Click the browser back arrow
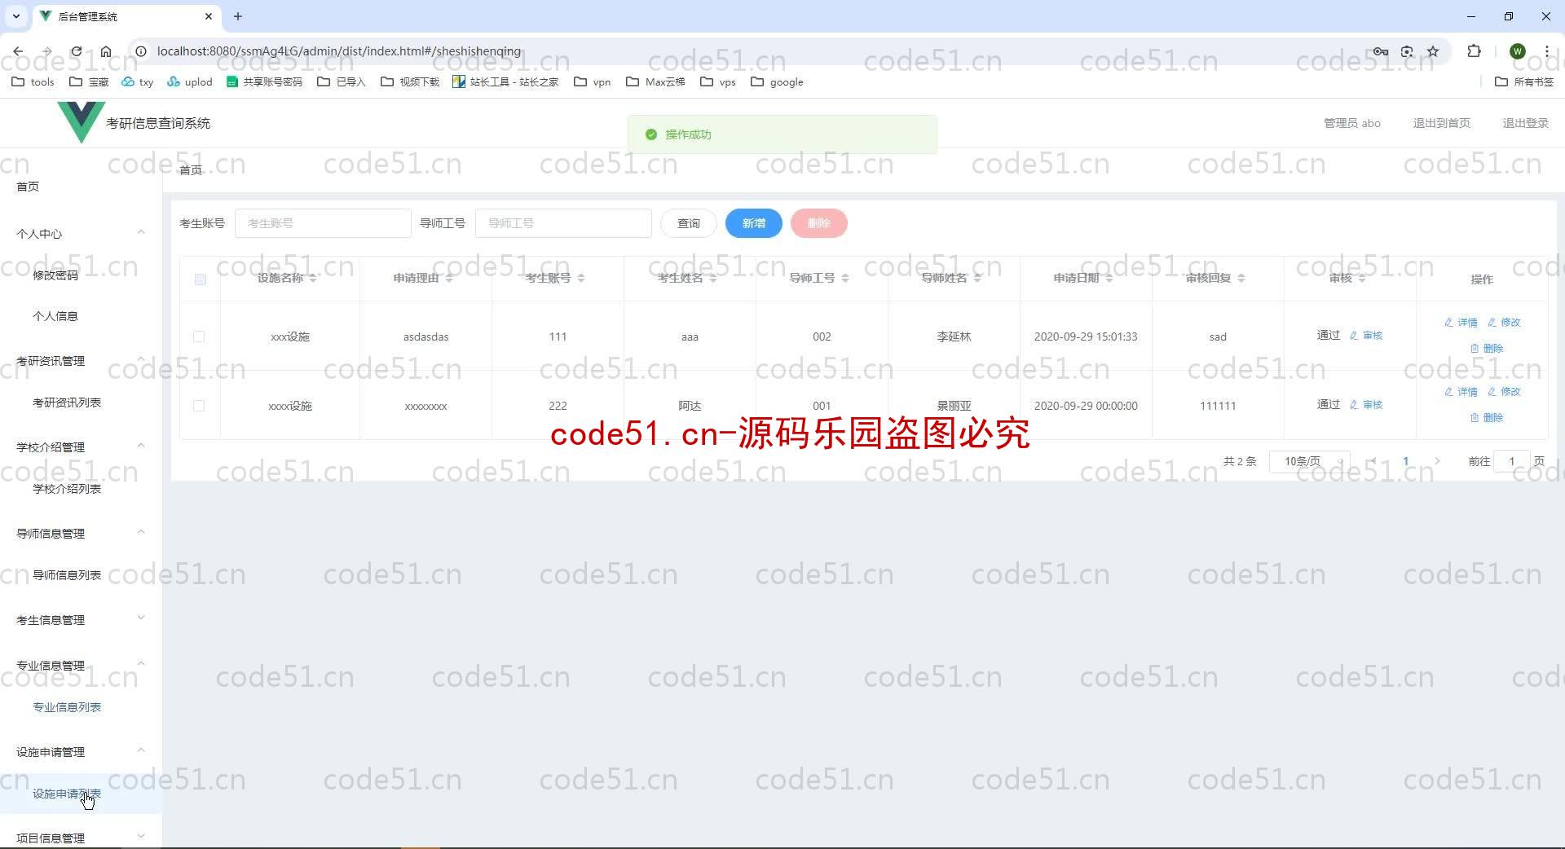This screenshot has height=849, width=1565. pos(18,51)
